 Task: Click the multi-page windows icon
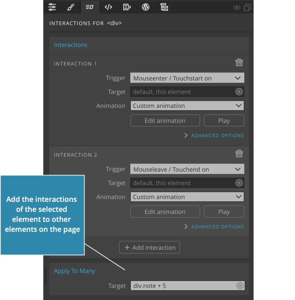tap(247, 7)
